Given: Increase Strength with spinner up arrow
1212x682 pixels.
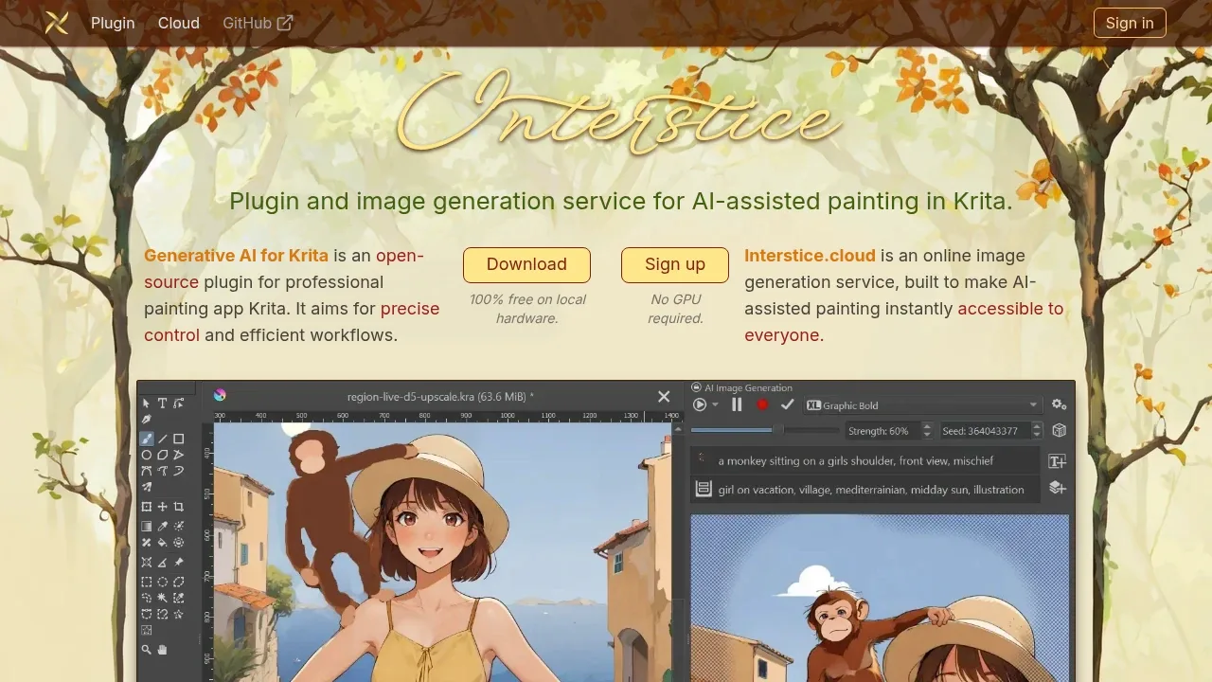Looking at the screenshot, I should (927, 426).
